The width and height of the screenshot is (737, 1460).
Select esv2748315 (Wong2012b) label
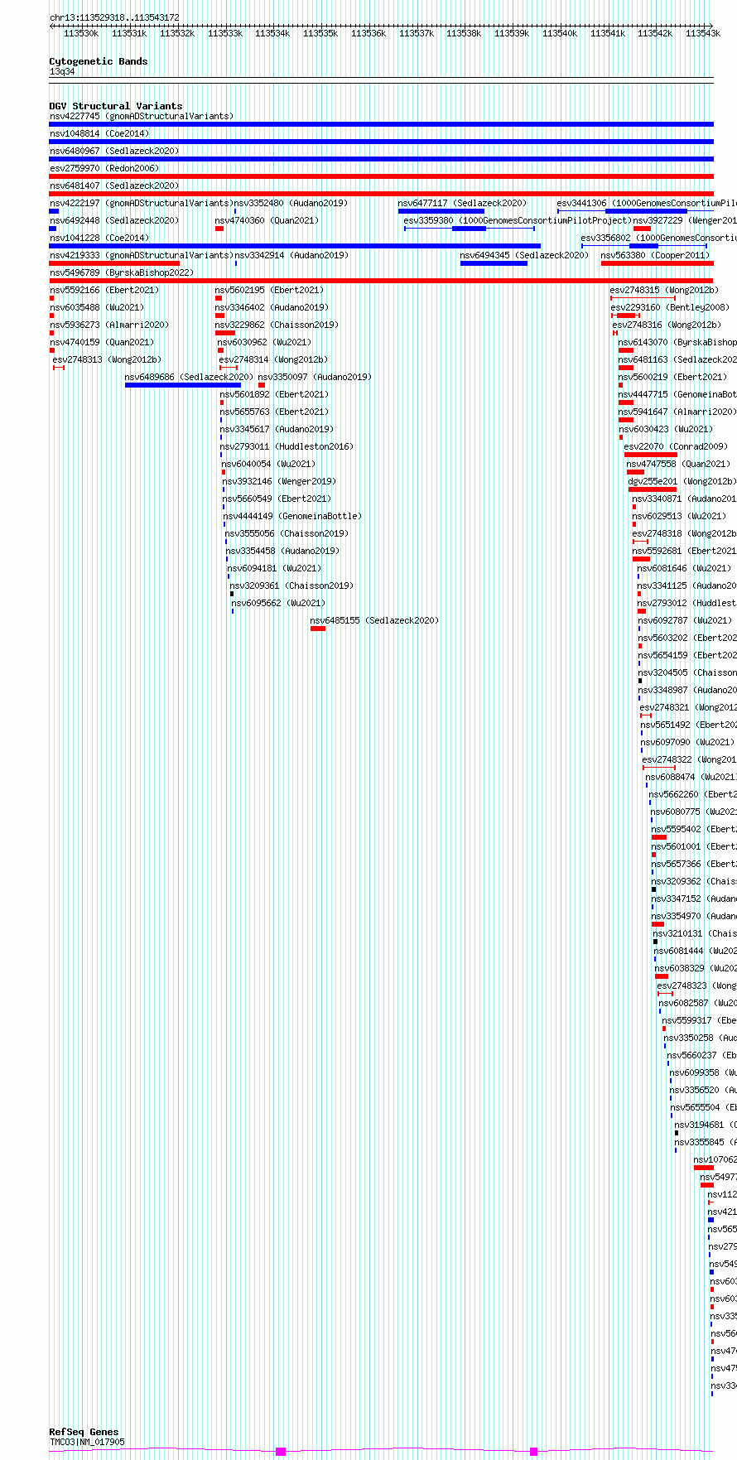click(665, 290)
